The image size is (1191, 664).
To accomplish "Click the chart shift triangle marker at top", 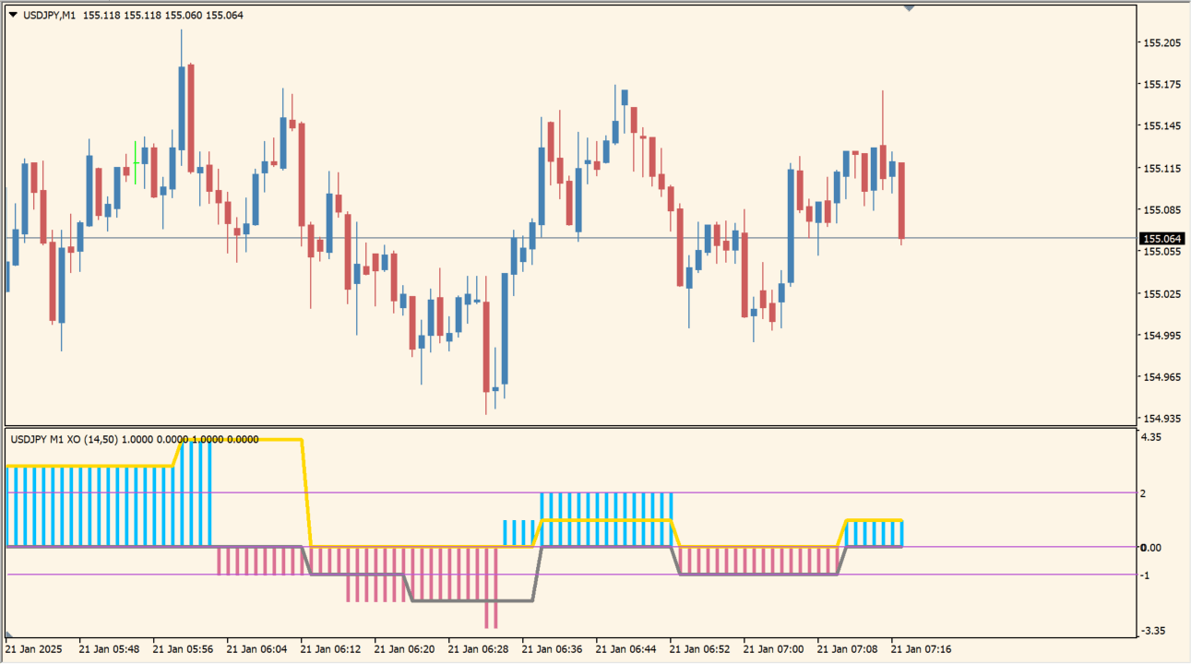I will [909, 7].
